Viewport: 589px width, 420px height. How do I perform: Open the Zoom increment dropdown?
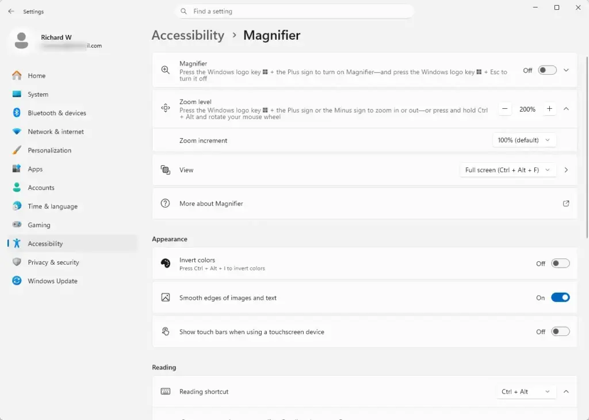(x=524, y=140)
